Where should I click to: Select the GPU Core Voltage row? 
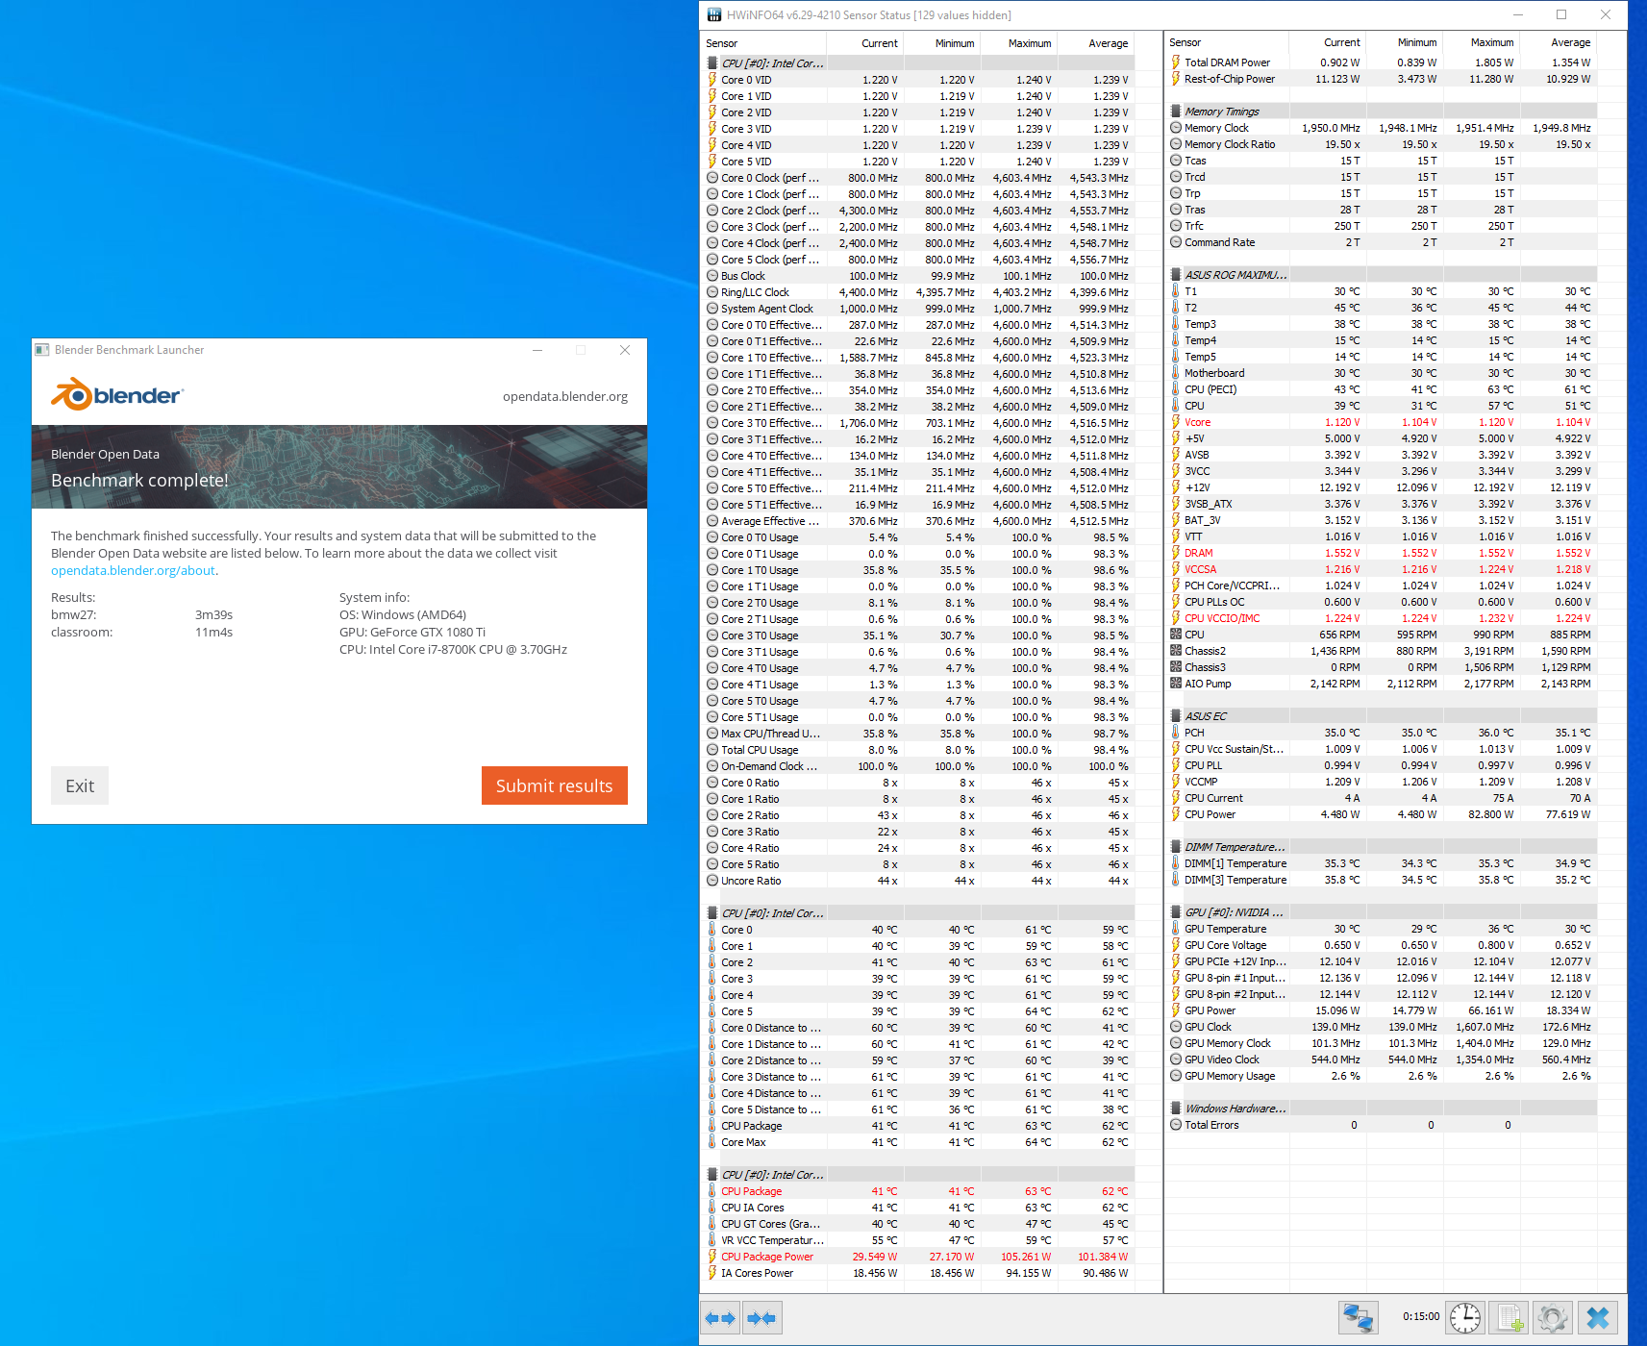(x=1384, y=945)
